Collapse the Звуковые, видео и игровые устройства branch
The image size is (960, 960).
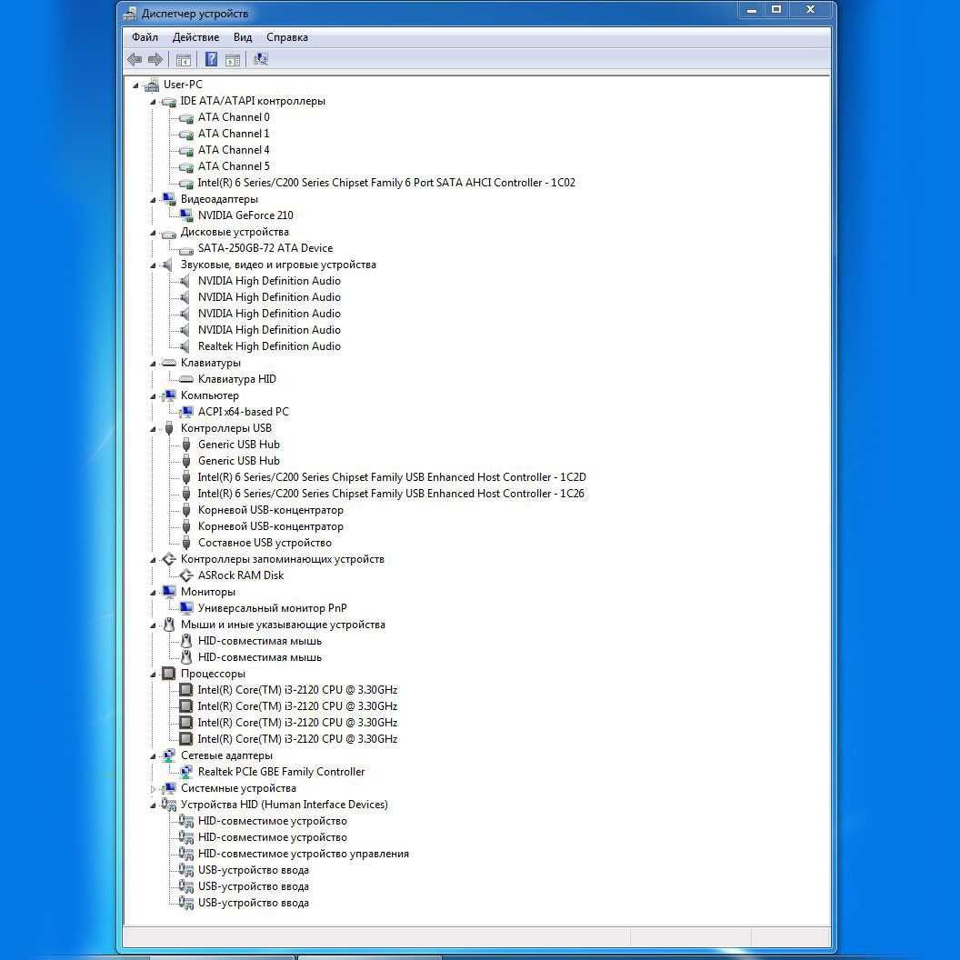(153, 265)
